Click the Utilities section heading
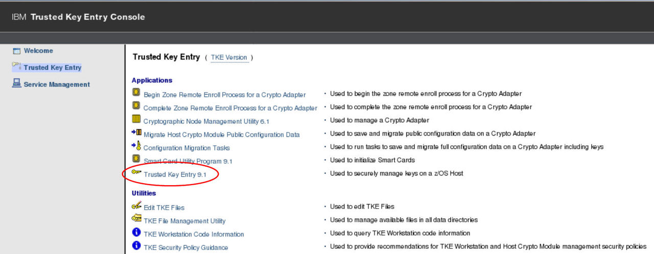The width and height of the screenshot is (654, 254). click(144, 193)
